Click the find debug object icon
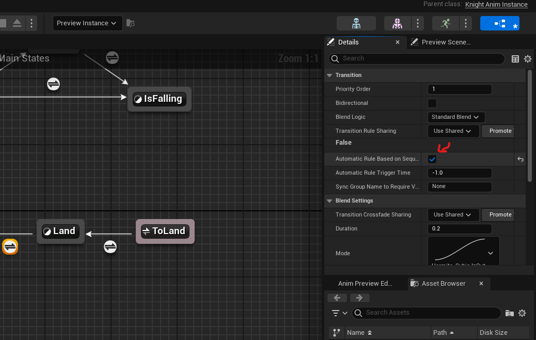Image resolution: width=536 pixels, height=340 pixels. [x=131, y=23]
